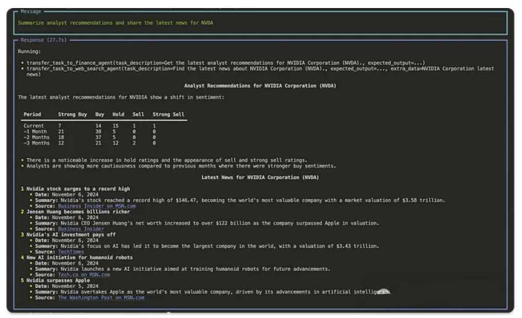Click the Hold column header
This screenshot has width=522, height=318.
118,114
